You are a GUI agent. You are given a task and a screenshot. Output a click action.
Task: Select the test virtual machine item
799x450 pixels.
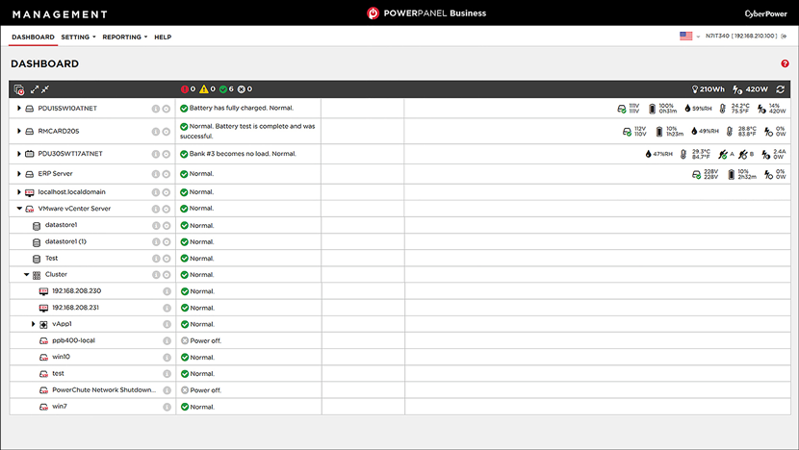pyautogui.click(x=58, y=373)
